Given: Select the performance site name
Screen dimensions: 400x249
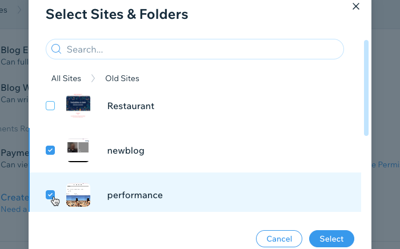Looking at the screenshot, I should point(135,195).
